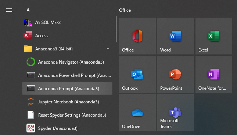Start Jupyter Notebook (Anaconda3)
The height and width of the screenshot is (135, 237).
pos(67,102)
